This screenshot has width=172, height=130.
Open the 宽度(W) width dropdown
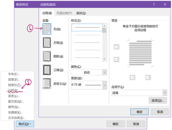(105, 85)
